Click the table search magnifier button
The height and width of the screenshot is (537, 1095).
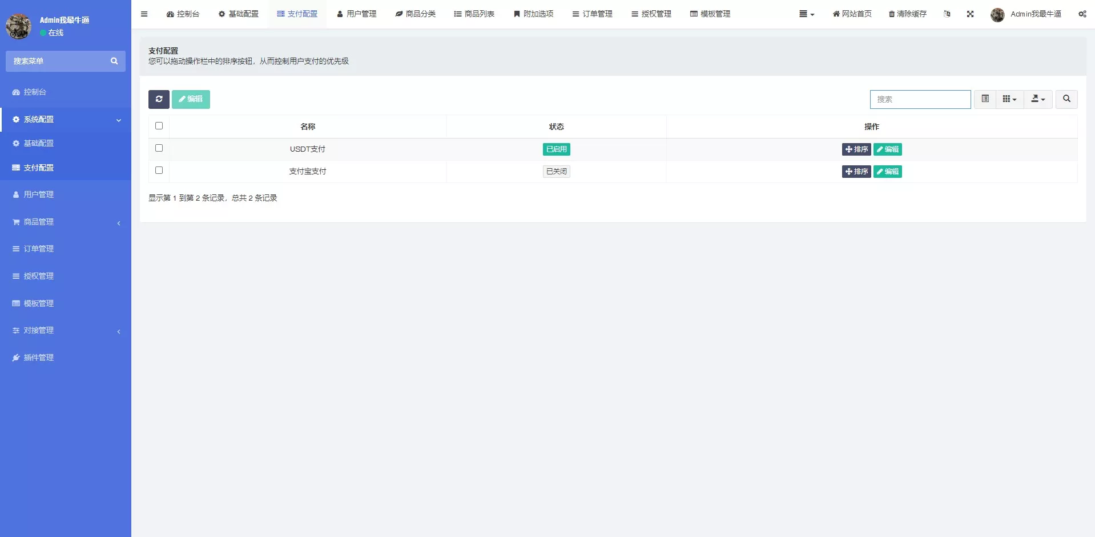(x=1066, y=99)
